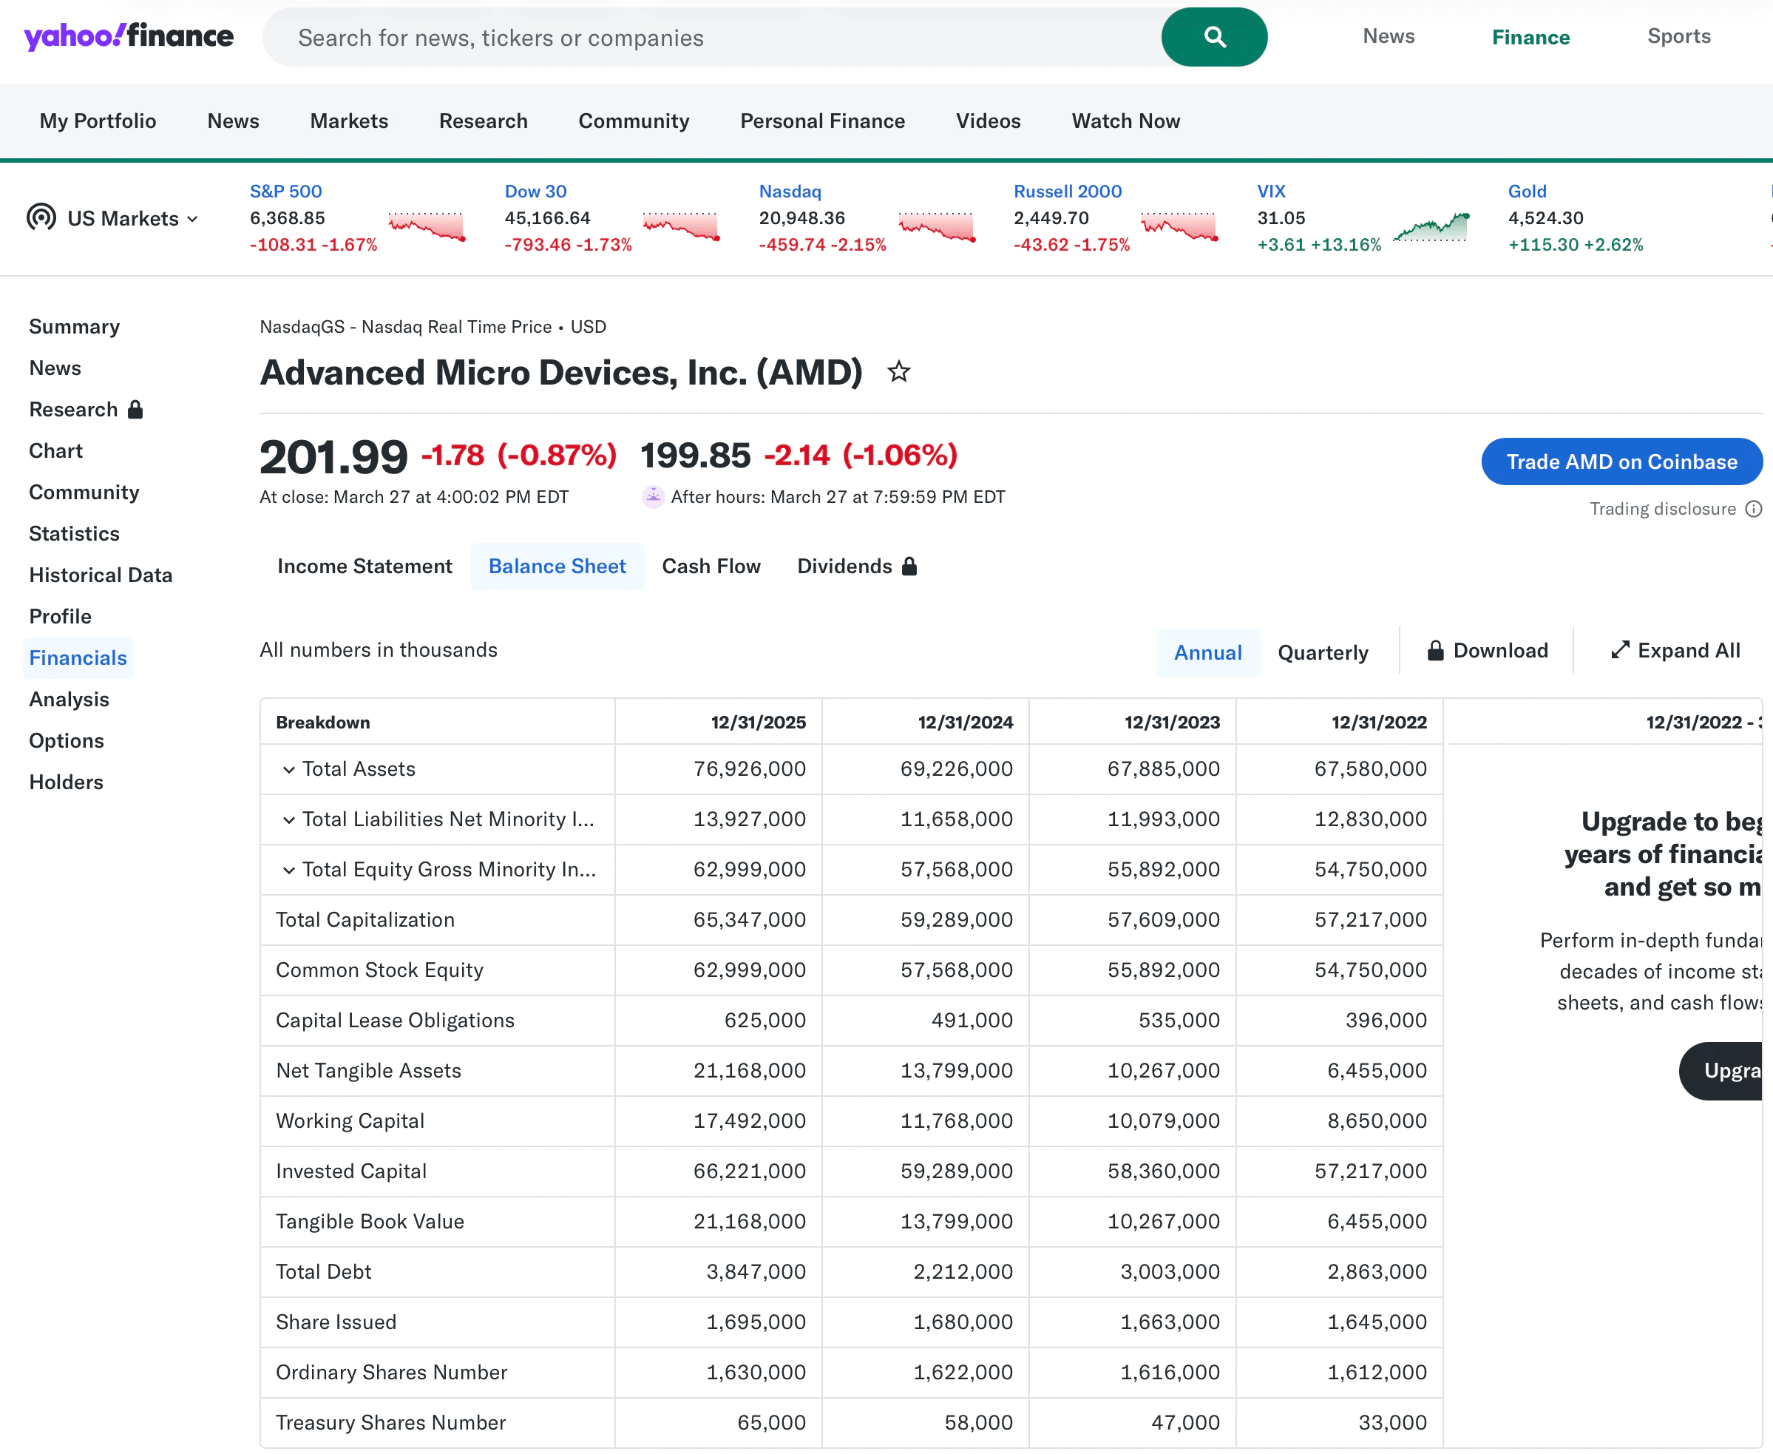Switch financials view to Quarterly

1322,652
